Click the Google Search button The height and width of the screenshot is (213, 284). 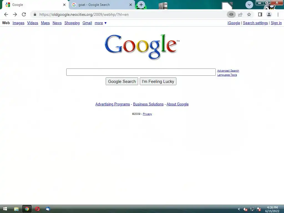tap(122, 81)
